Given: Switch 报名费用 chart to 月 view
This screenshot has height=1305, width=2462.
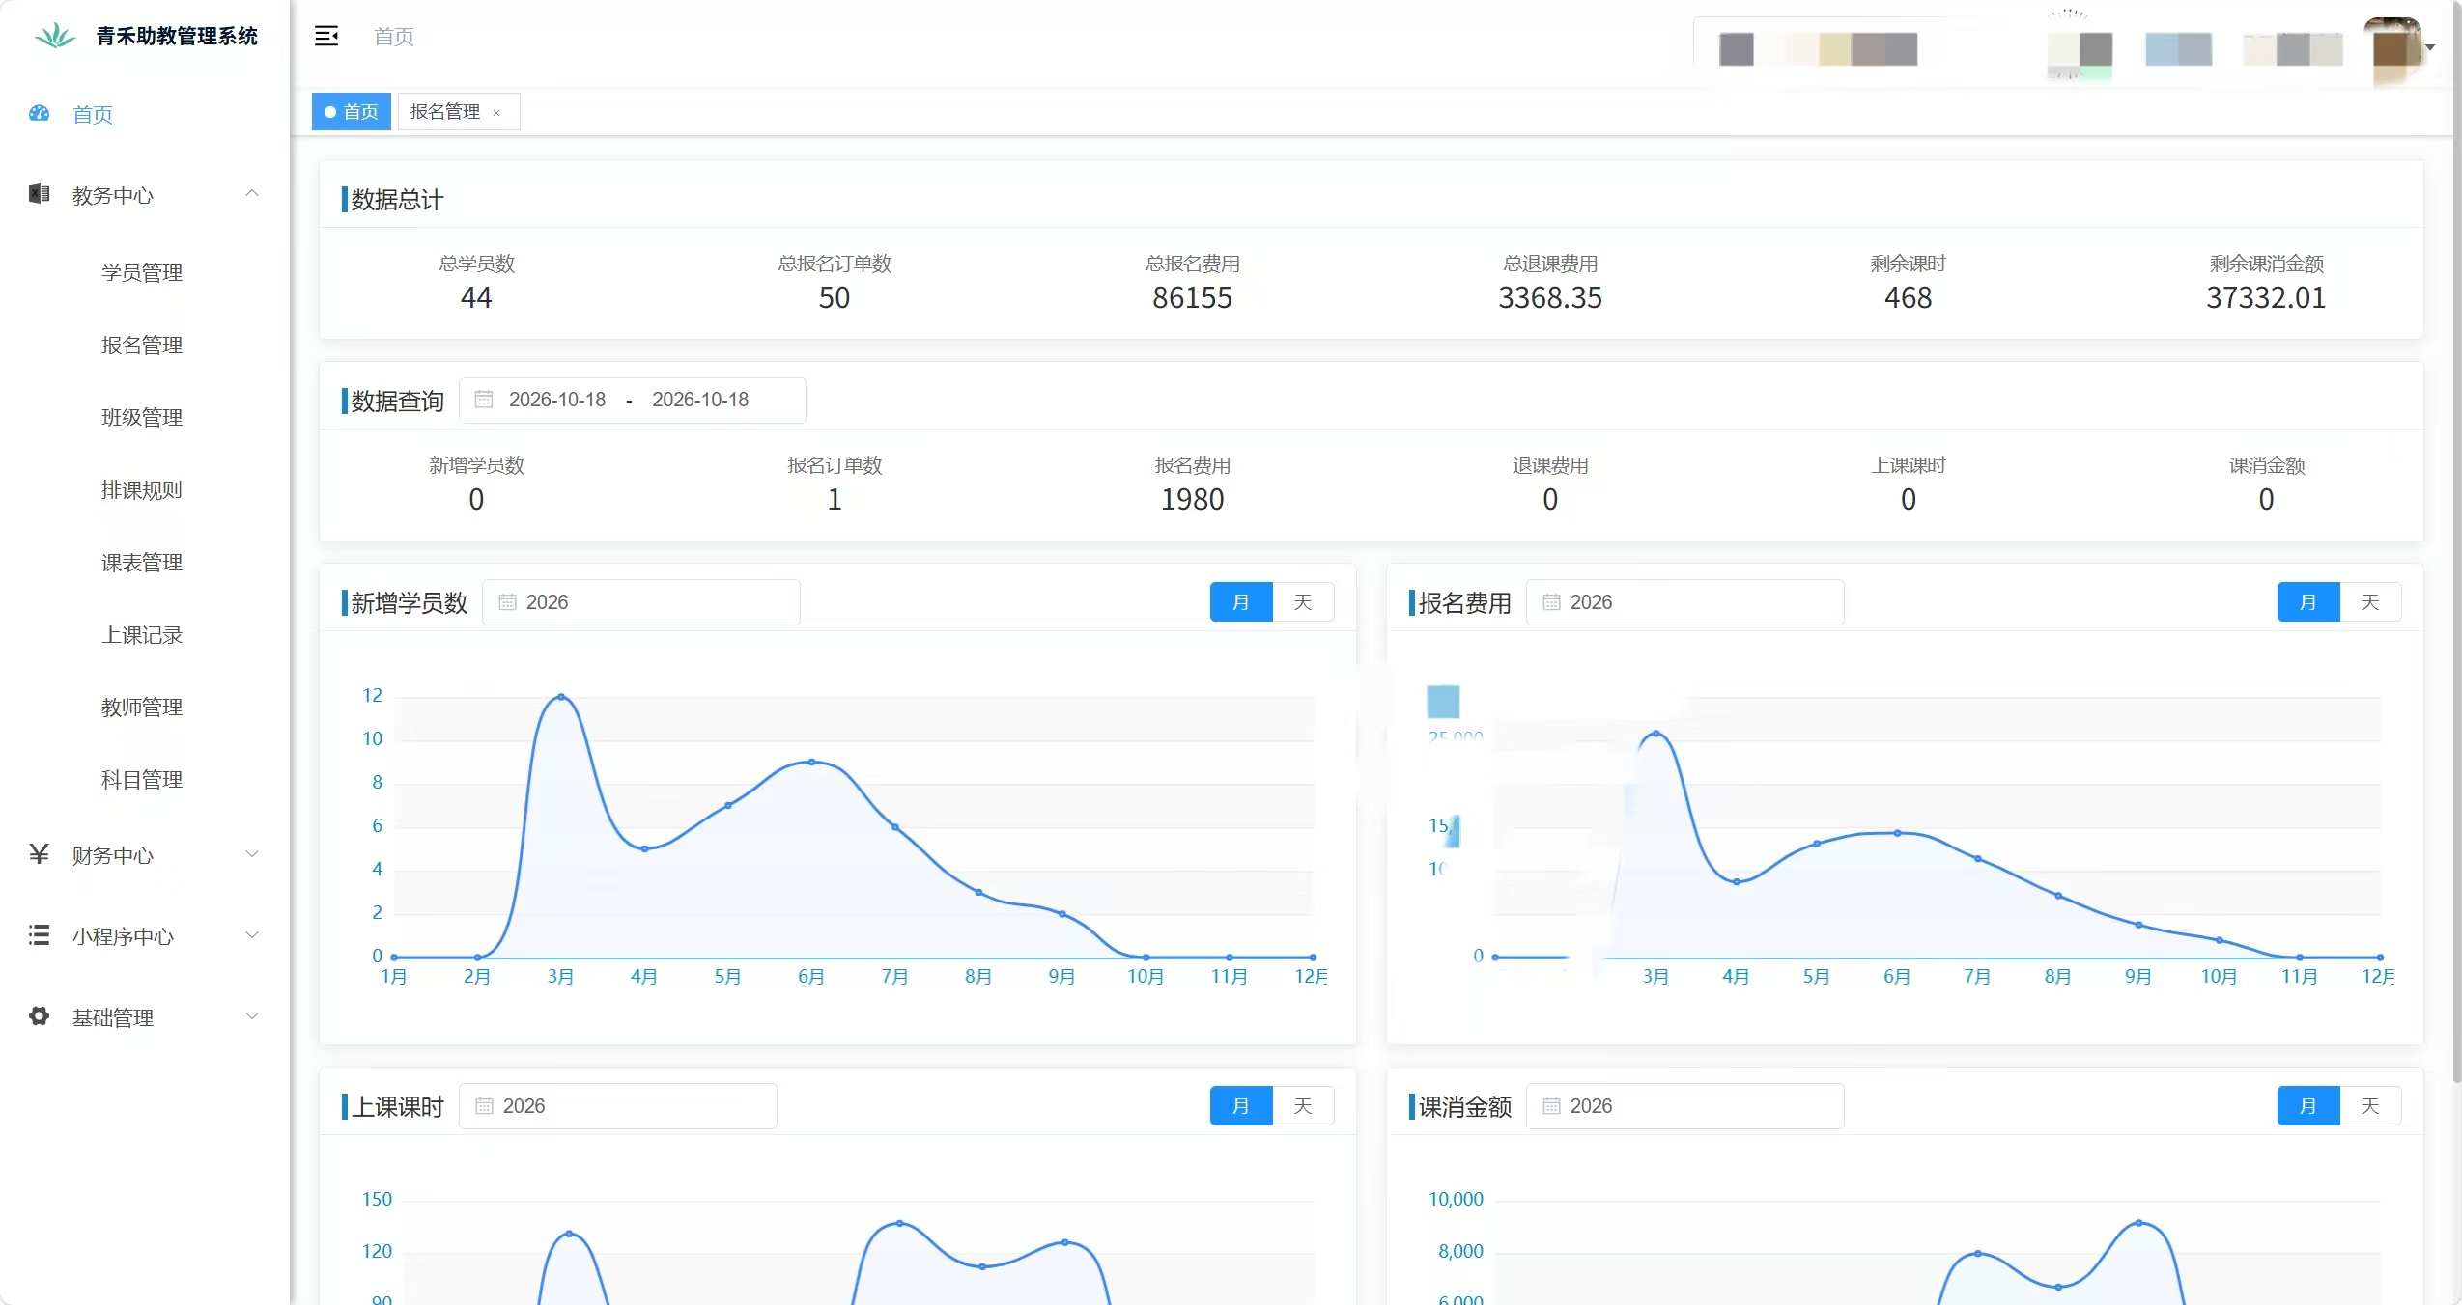Looking at the screenshot, I should (2308, 602).
